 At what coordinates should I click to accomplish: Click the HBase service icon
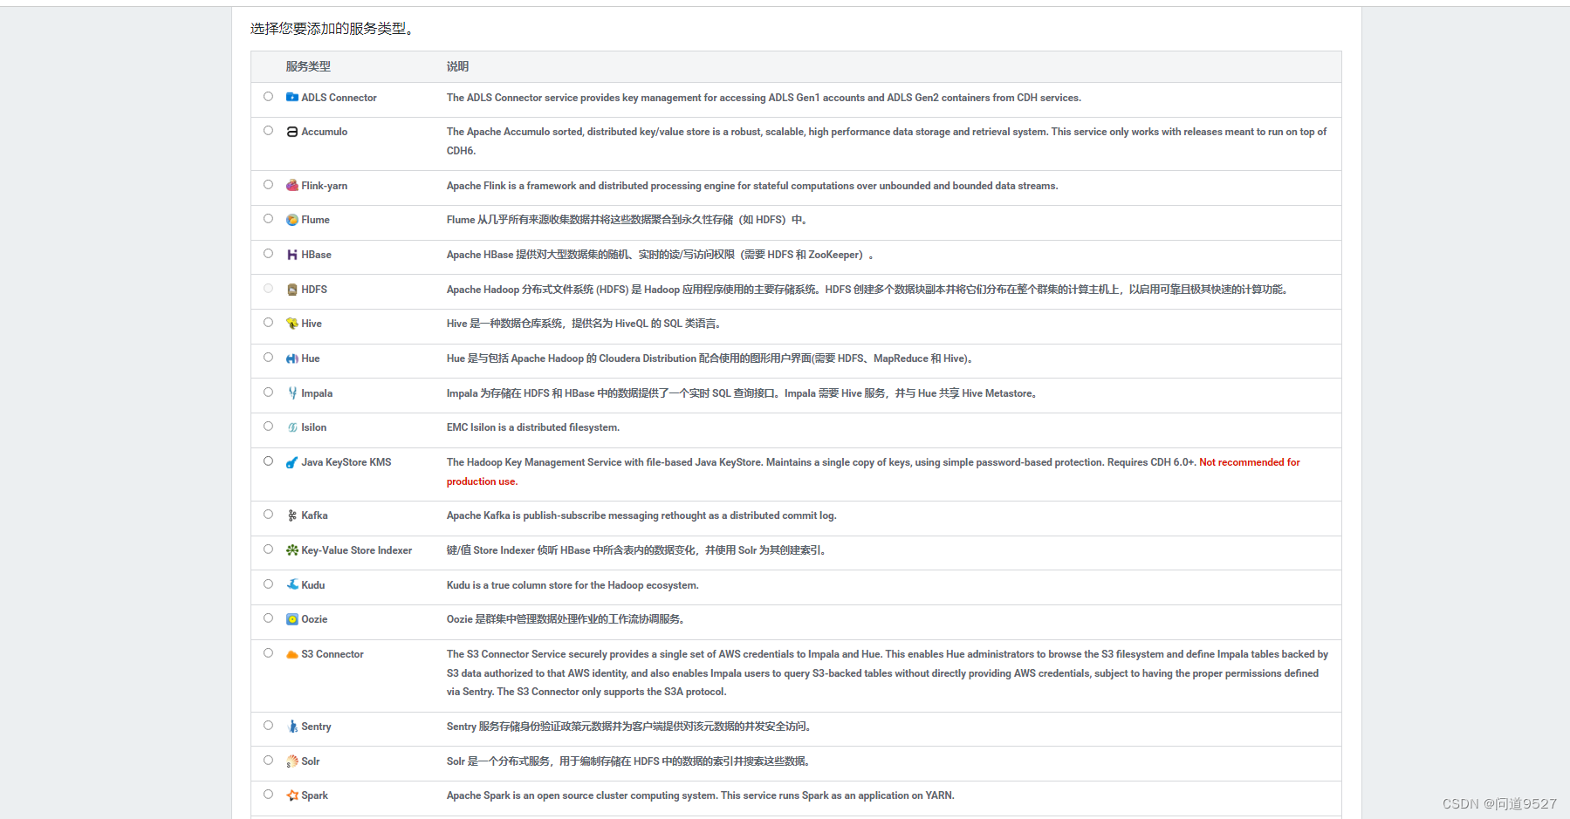click(292, 255)
